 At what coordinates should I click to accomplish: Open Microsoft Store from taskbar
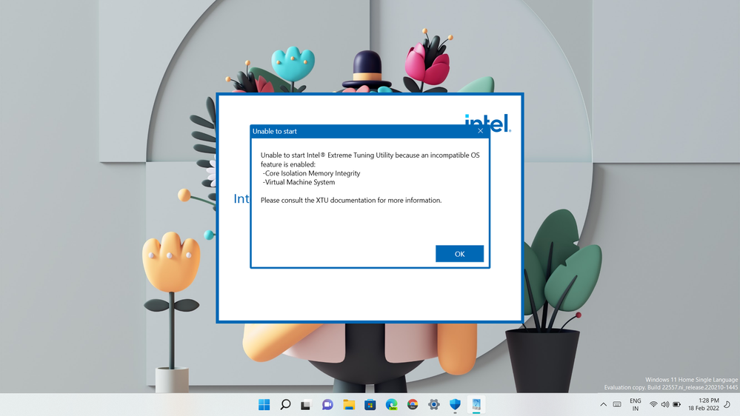point(370,405)
